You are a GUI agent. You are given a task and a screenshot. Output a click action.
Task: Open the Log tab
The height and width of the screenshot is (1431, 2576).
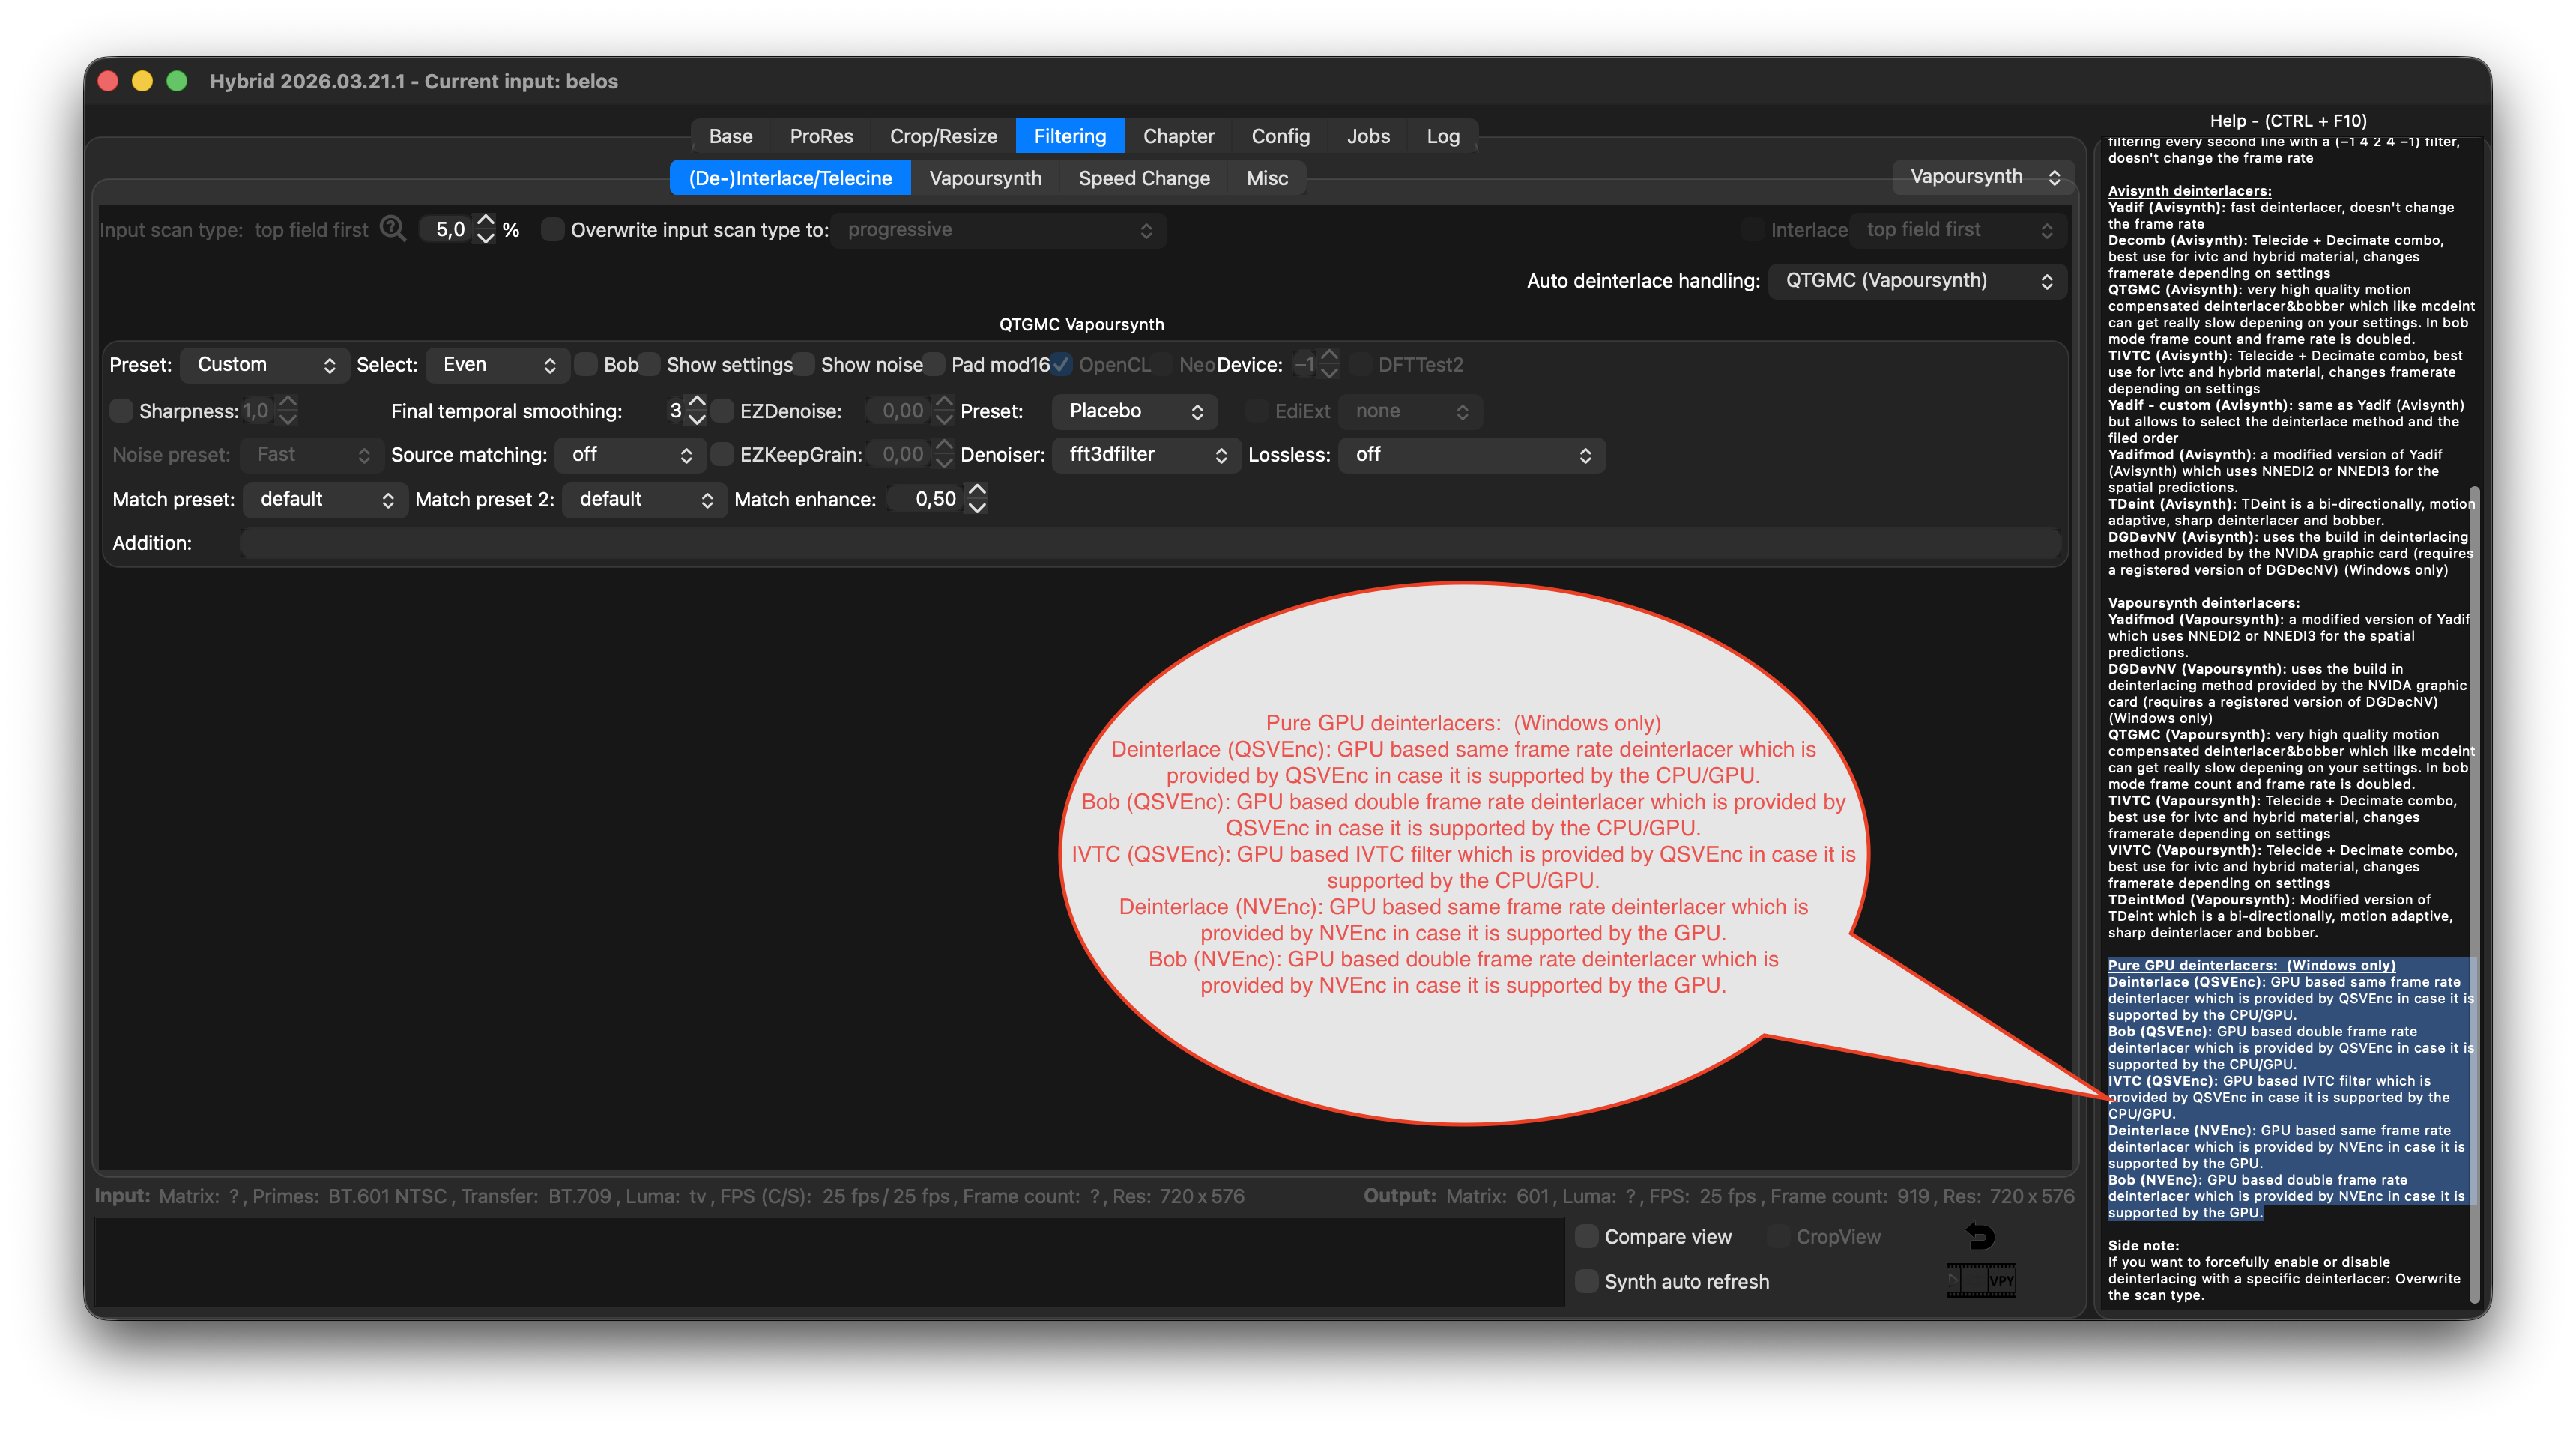coord(1442,136)
